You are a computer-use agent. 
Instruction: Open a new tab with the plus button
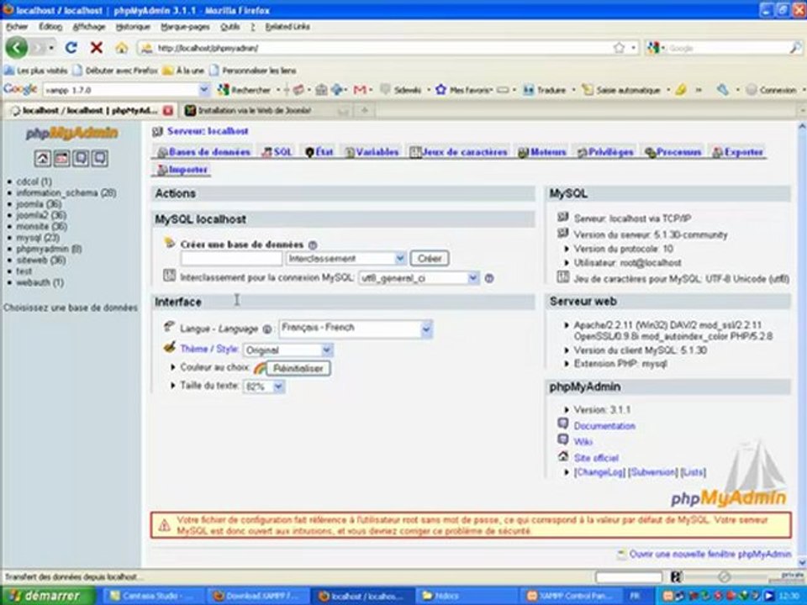point(364,111)
